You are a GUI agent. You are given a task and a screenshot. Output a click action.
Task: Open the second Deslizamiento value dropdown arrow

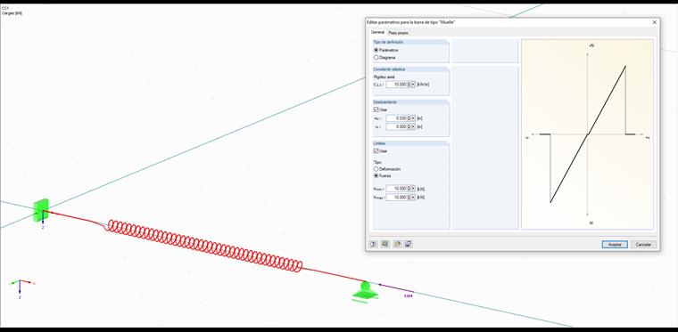[413, 126]
